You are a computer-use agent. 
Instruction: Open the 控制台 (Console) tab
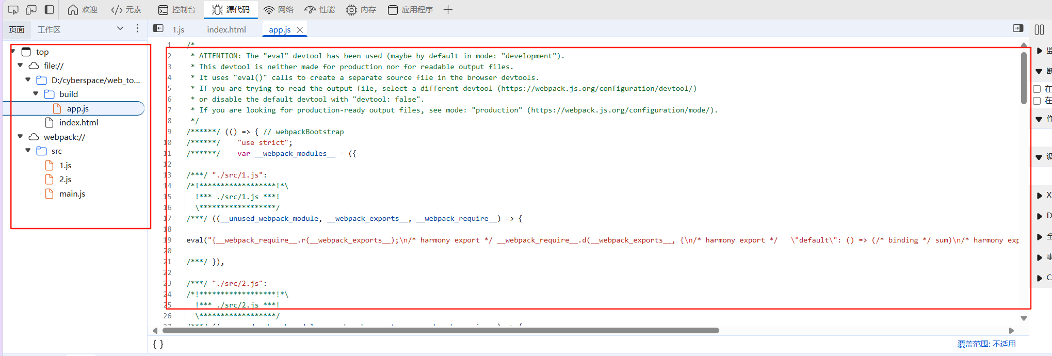[x=177, y=10]
